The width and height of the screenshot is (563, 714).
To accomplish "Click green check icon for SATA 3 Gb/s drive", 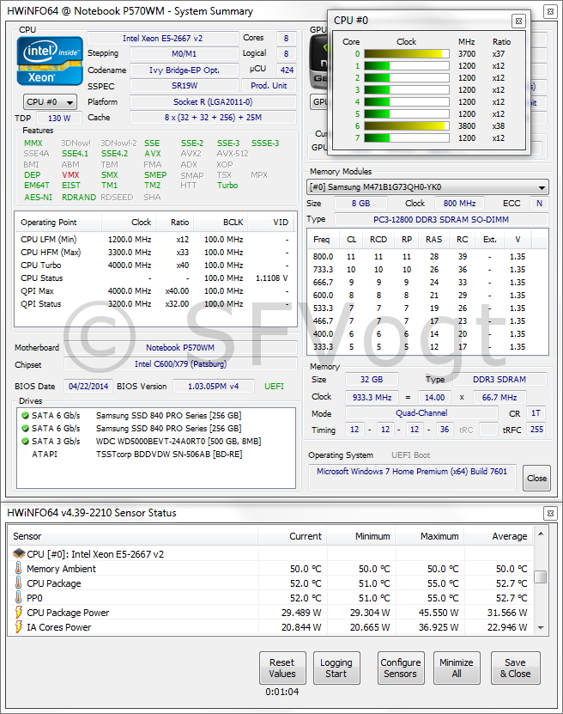I will click(x=25, y=442).
